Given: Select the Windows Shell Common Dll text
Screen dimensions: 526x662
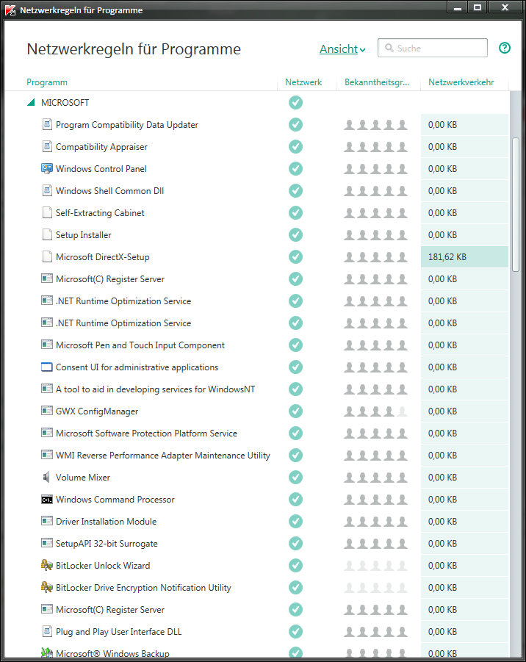Looking at the screenshot, I should point(109,191).
